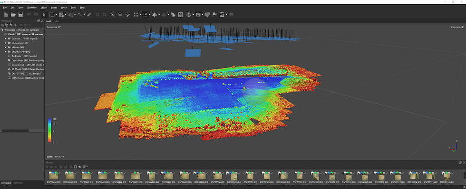
Task: Open the Ortho menu
Action: coord(64,8)
